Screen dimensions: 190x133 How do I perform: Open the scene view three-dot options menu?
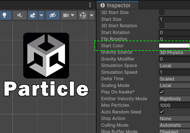click(x=90, y=5)
